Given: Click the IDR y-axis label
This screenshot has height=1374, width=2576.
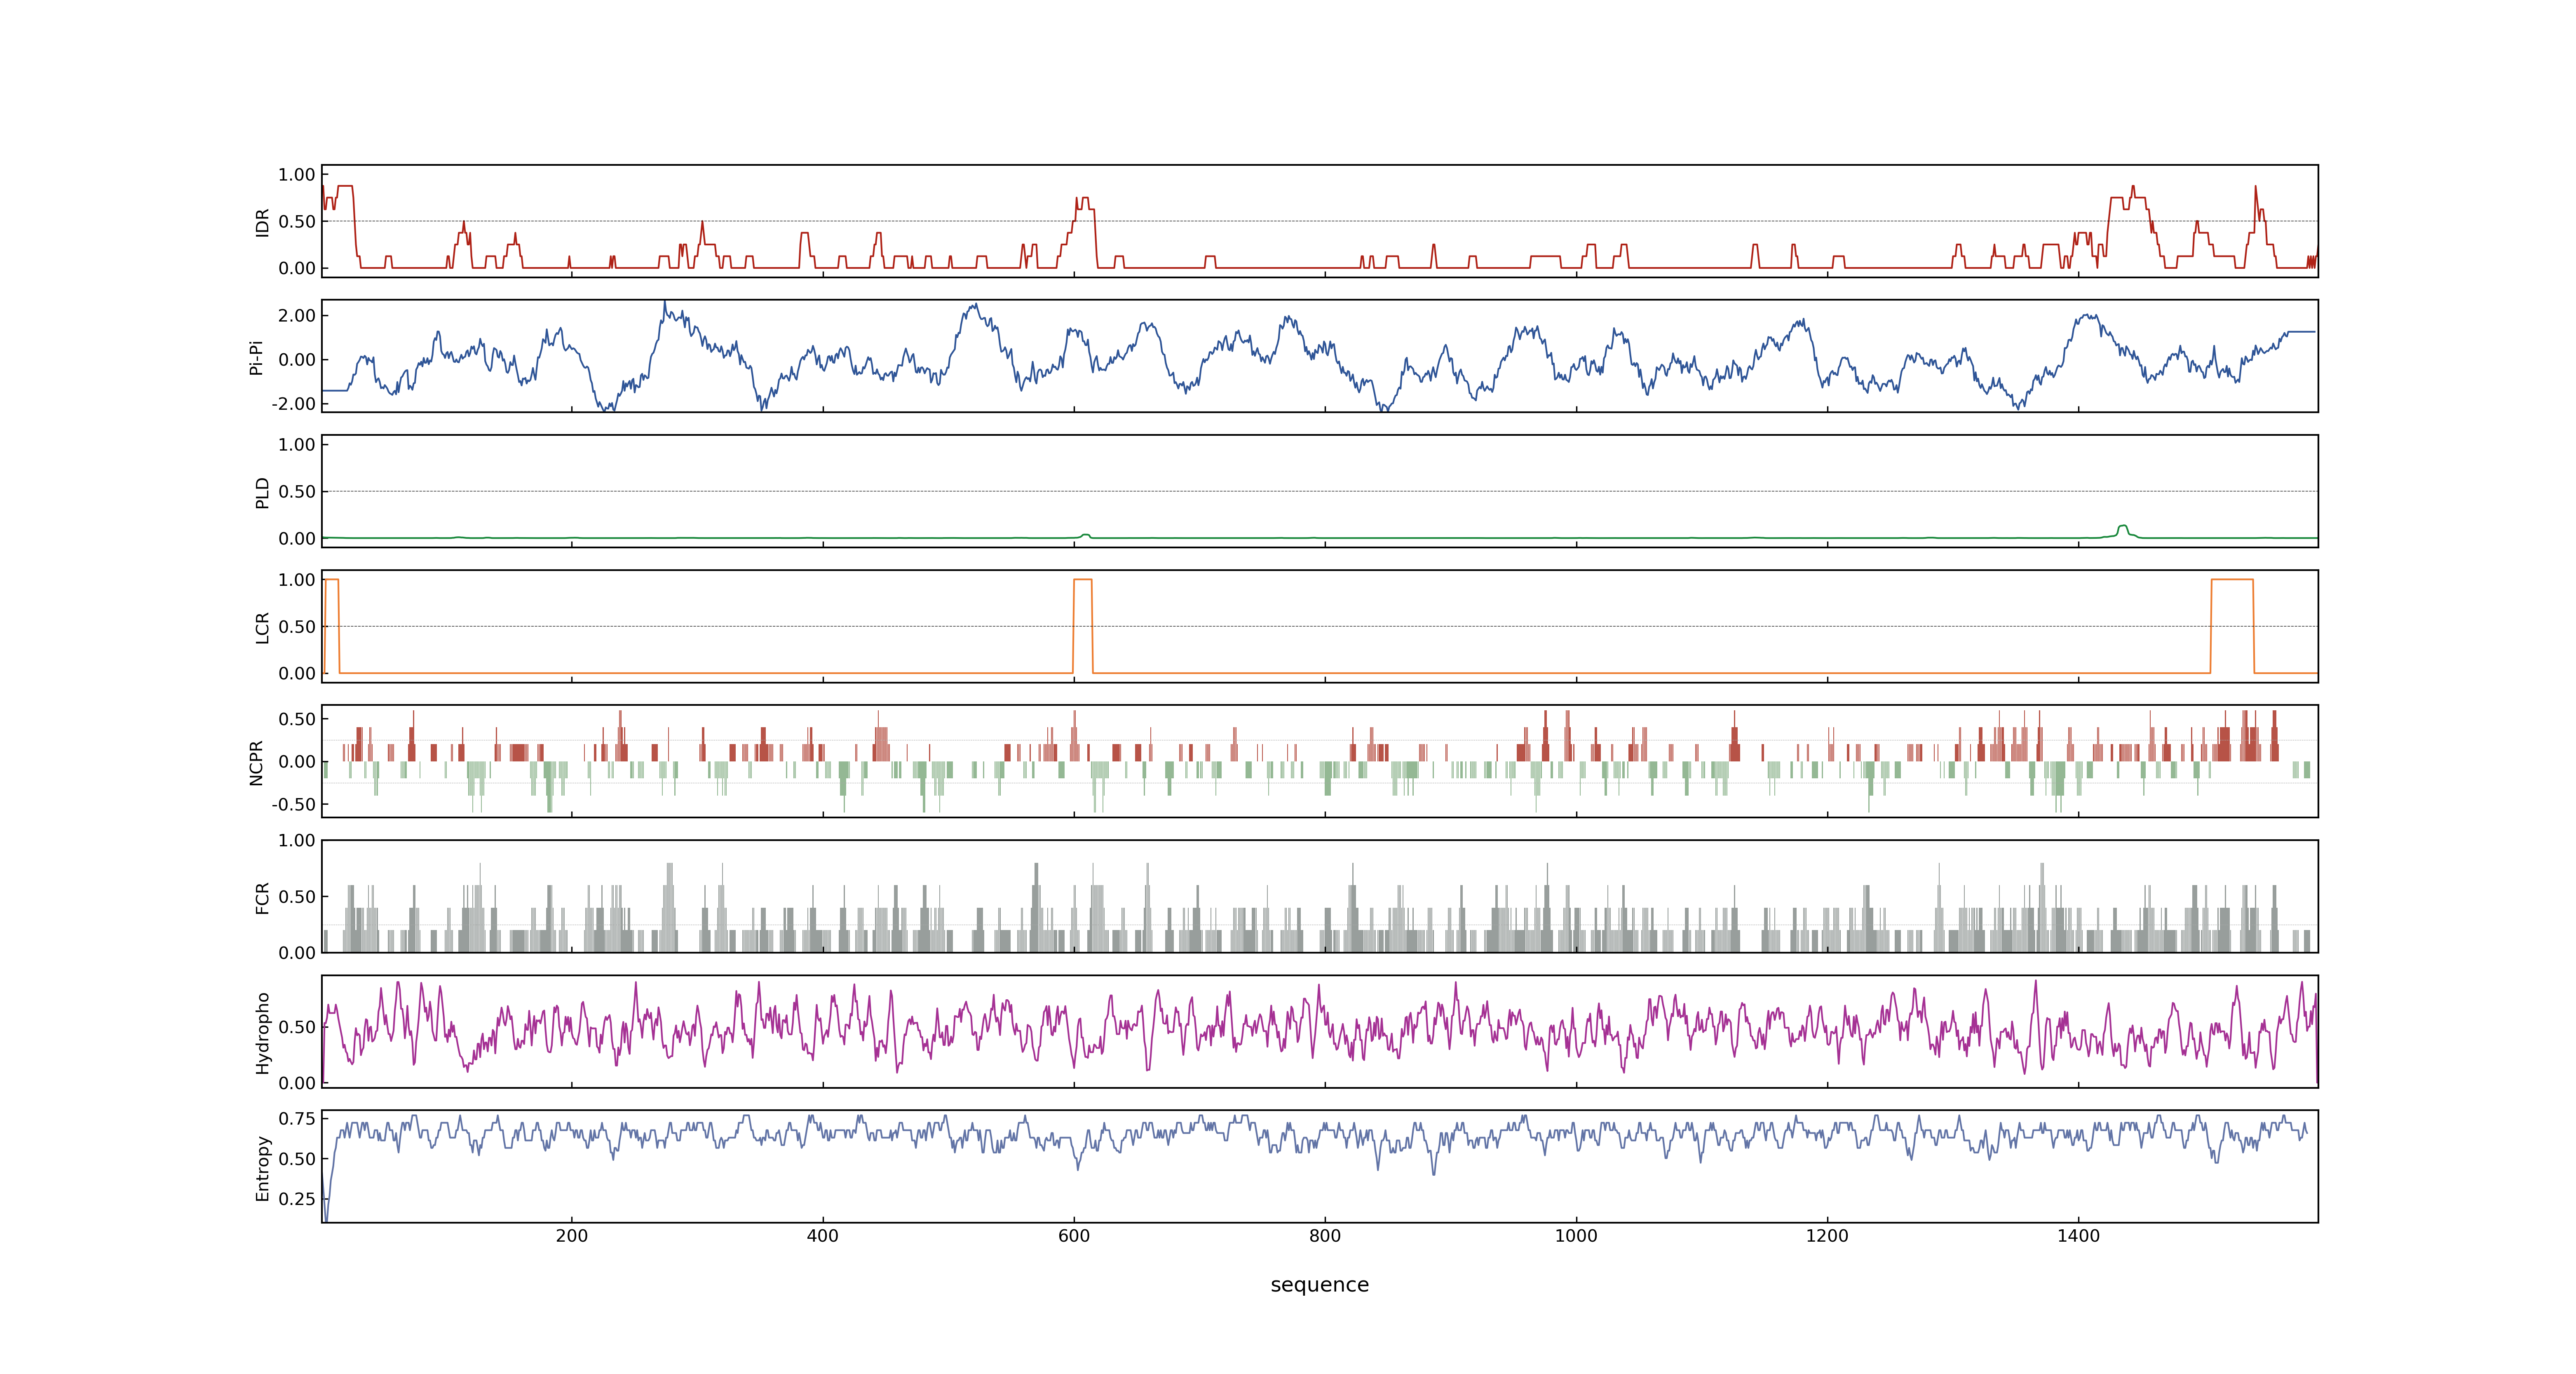Looking at the screenshot, I should pyautogui.click(x=262, y=222).
